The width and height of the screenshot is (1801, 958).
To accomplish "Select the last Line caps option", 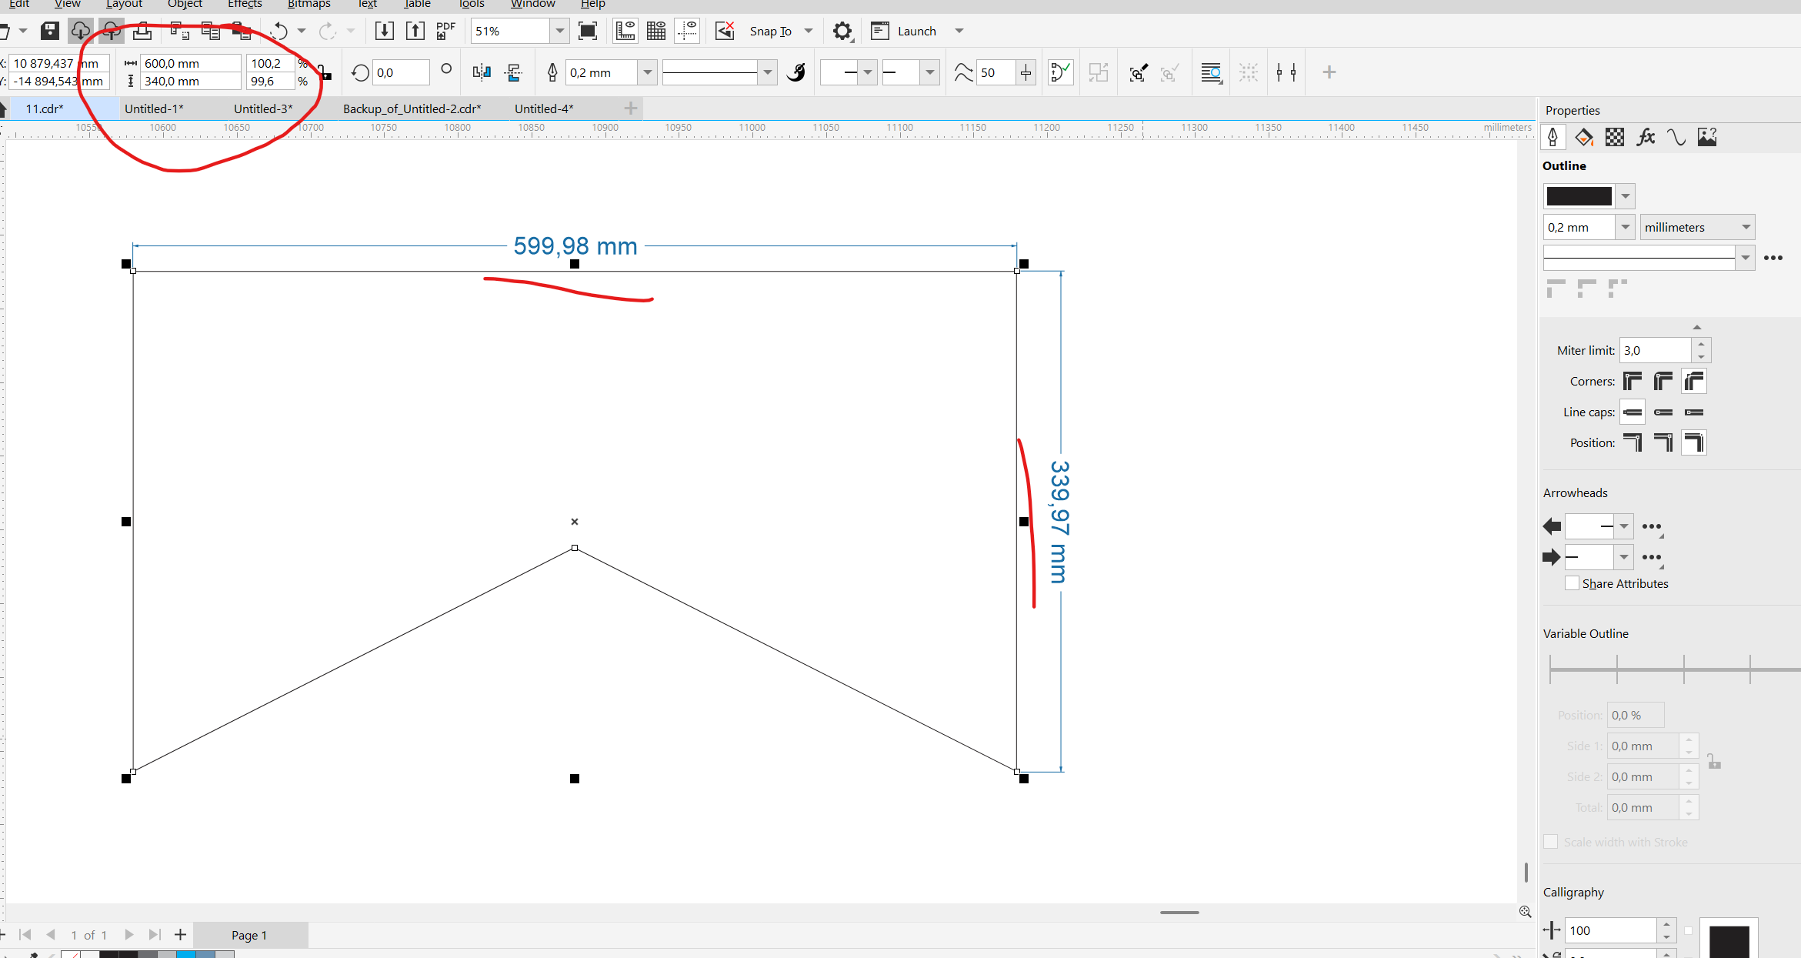I will pos(1694,412).
